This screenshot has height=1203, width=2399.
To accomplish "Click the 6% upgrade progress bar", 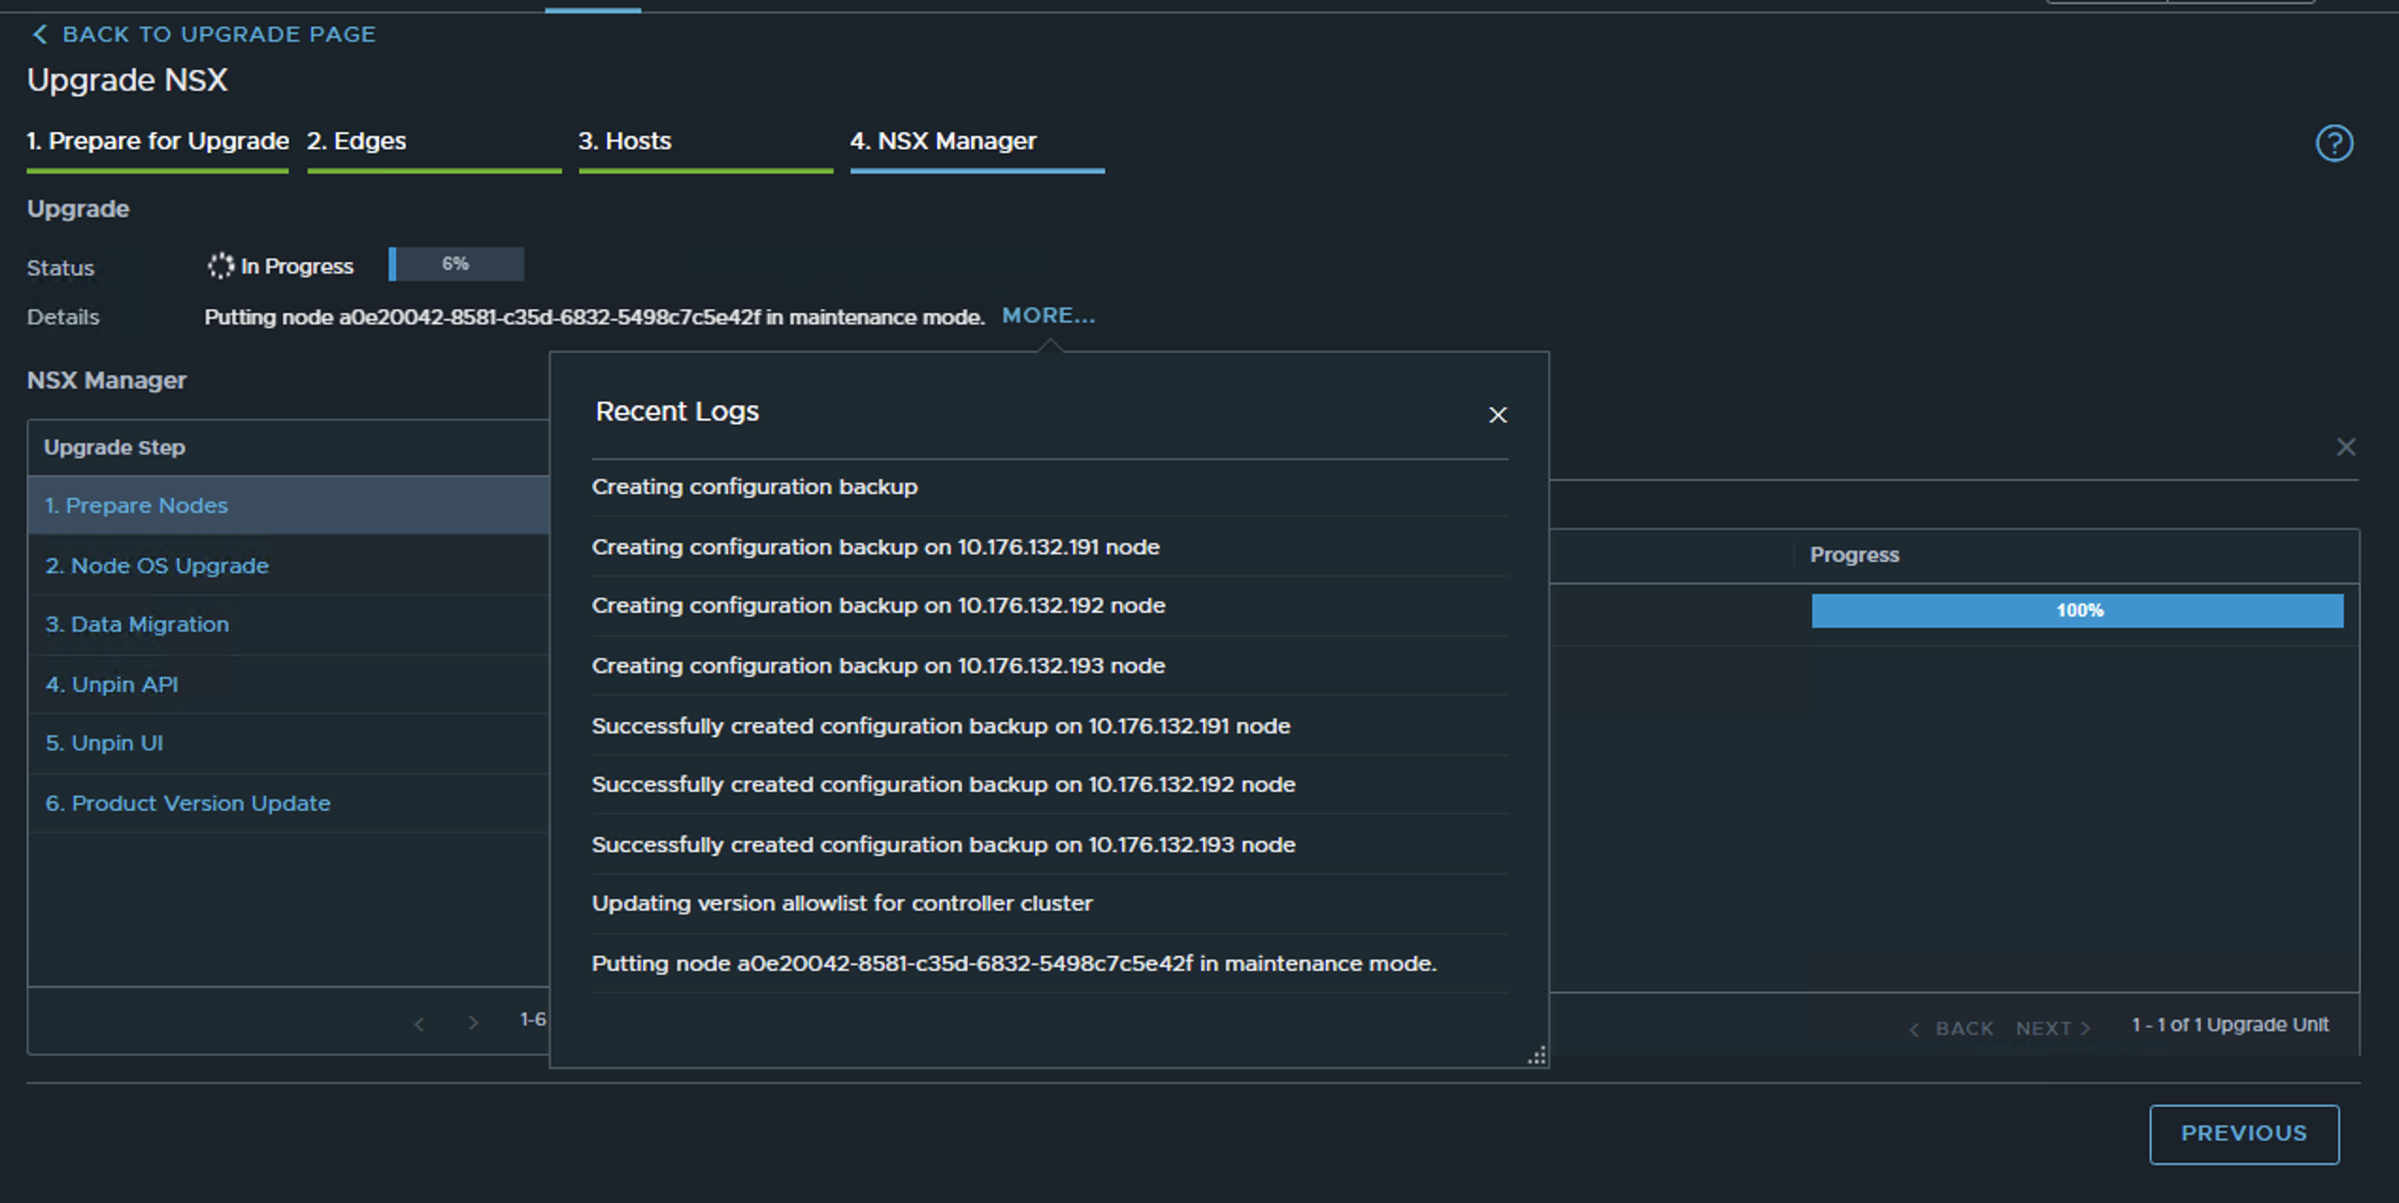I will point(456,264).
